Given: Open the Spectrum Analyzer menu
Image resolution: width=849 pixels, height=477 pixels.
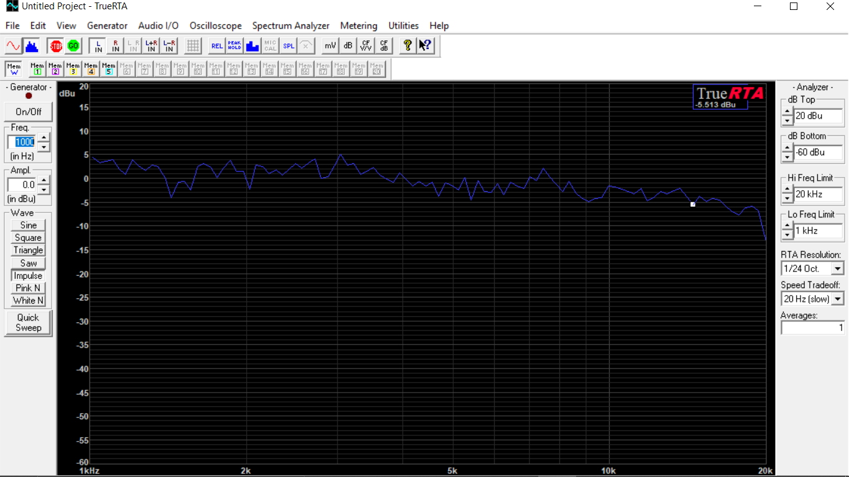Looking at the screenshot, I should [290, 25].
